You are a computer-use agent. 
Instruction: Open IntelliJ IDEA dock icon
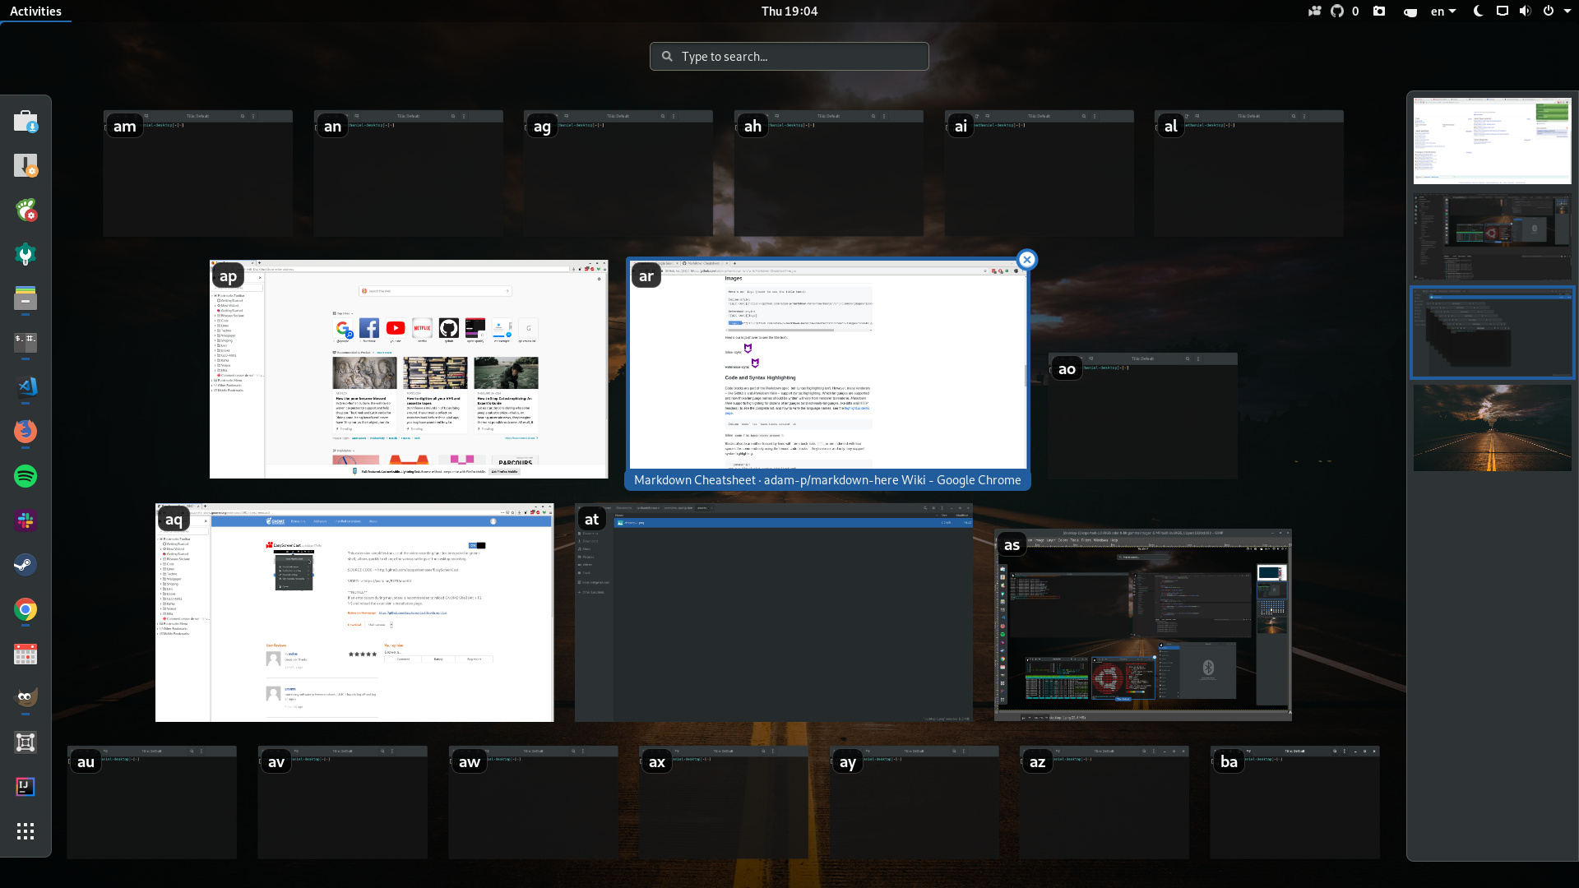[x=25, y=787]
